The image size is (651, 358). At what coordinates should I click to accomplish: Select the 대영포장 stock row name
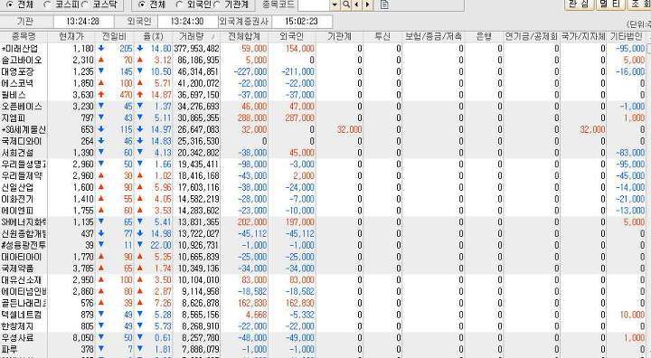[x=17, y=71]
